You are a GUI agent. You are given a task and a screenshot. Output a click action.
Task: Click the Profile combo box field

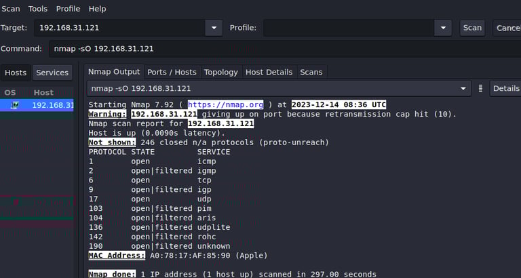point(349,28)
